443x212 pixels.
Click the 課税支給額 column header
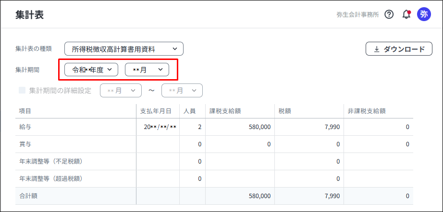coord(225,111)
